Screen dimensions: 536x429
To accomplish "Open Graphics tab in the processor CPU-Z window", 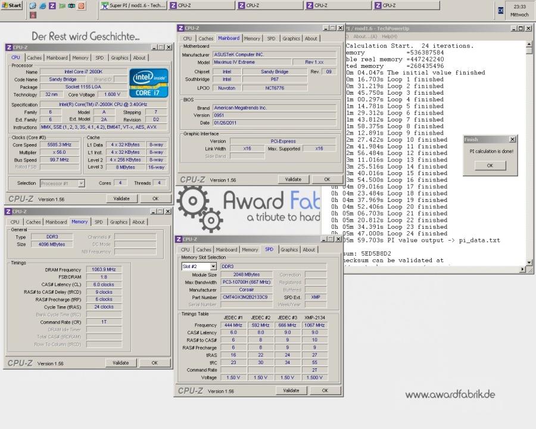I will point(120,58).
